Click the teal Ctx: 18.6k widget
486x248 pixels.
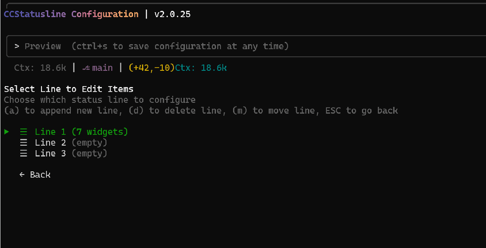[201, 68]
